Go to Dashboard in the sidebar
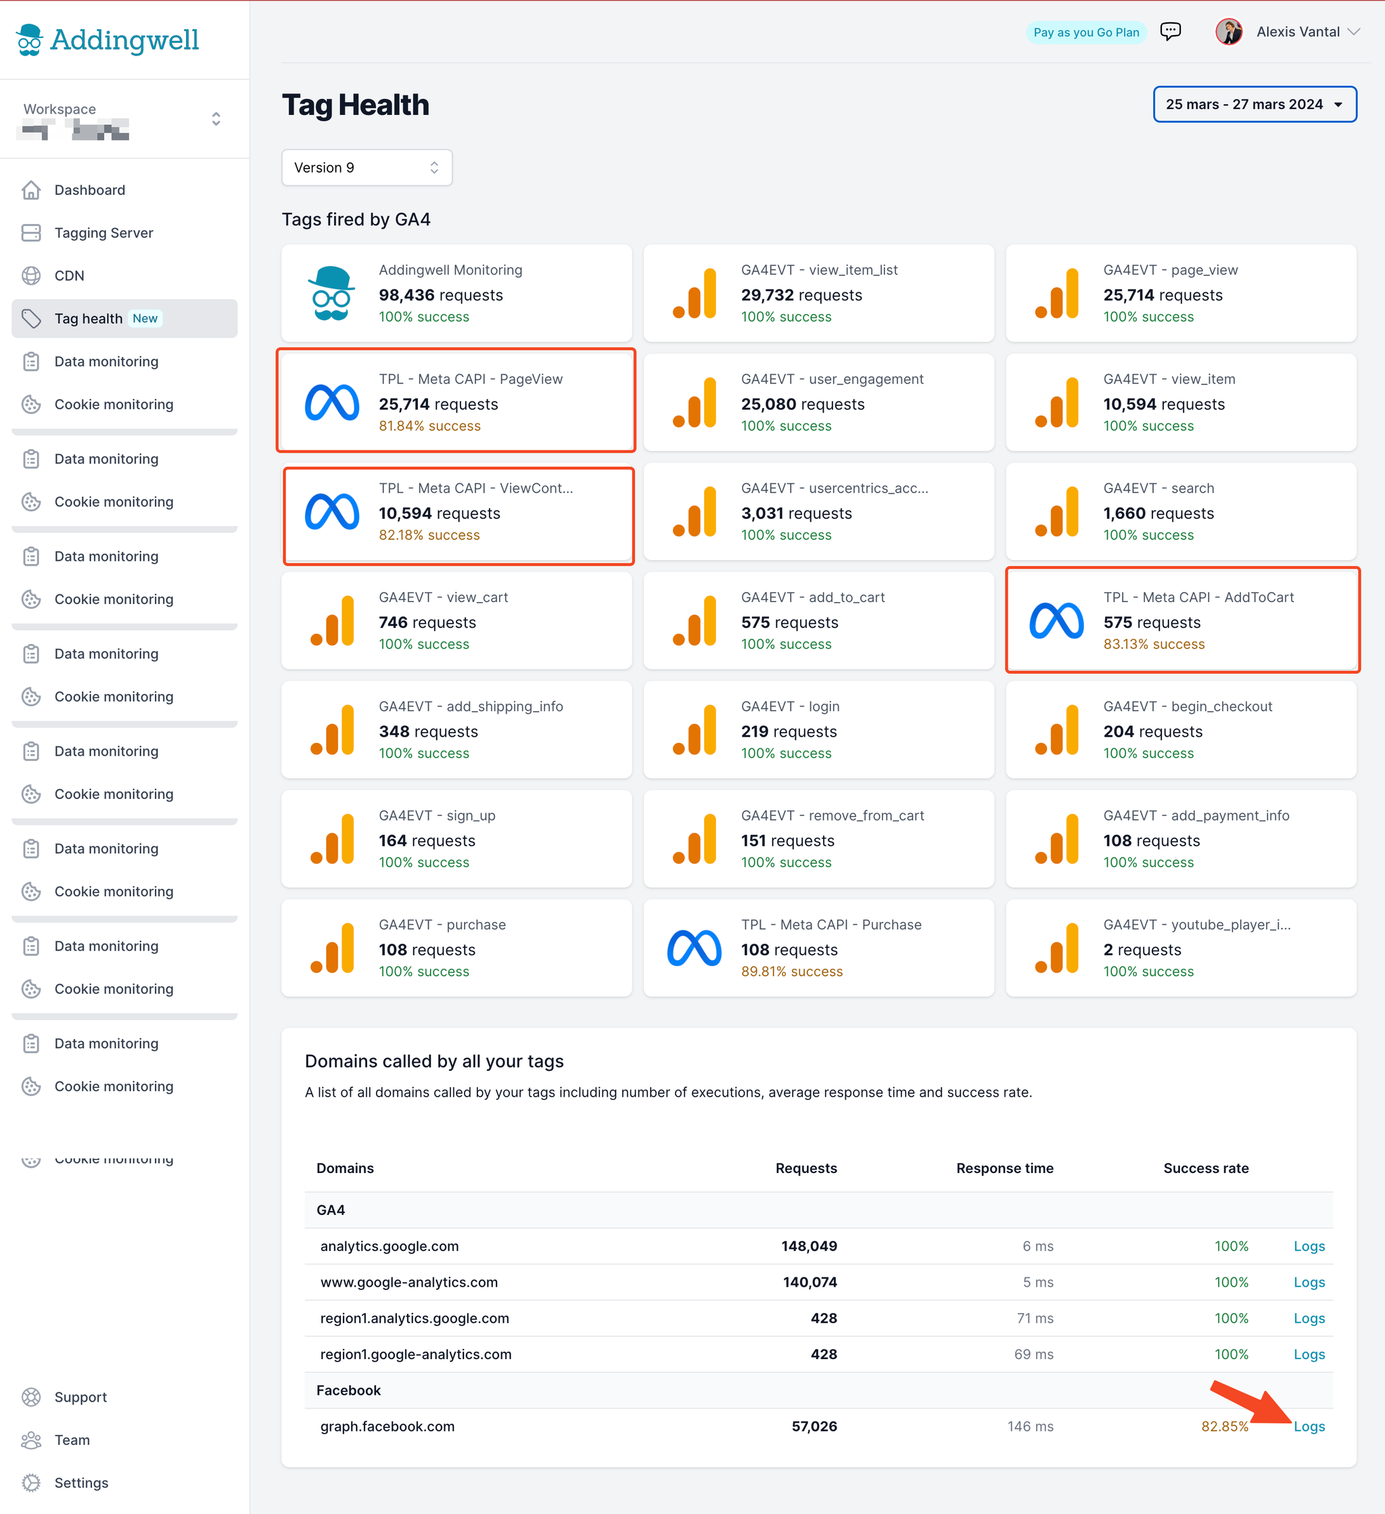 pos(124,190)
